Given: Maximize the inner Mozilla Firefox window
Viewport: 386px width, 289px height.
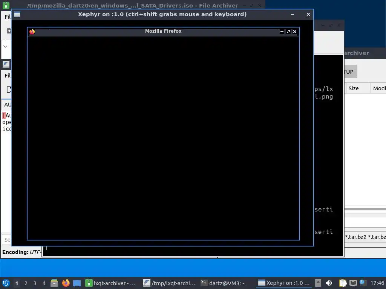Looking at the screenshot, I should 288,32.
